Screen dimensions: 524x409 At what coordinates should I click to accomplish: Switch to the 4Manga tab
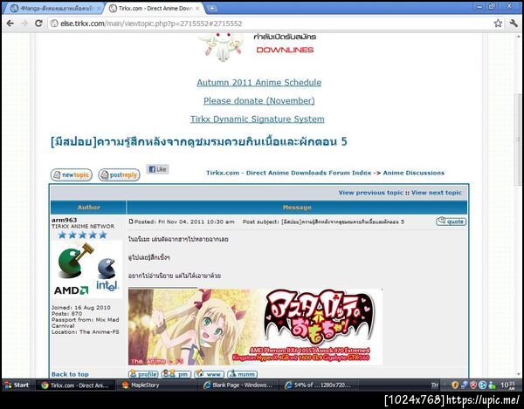click(52, 9)
